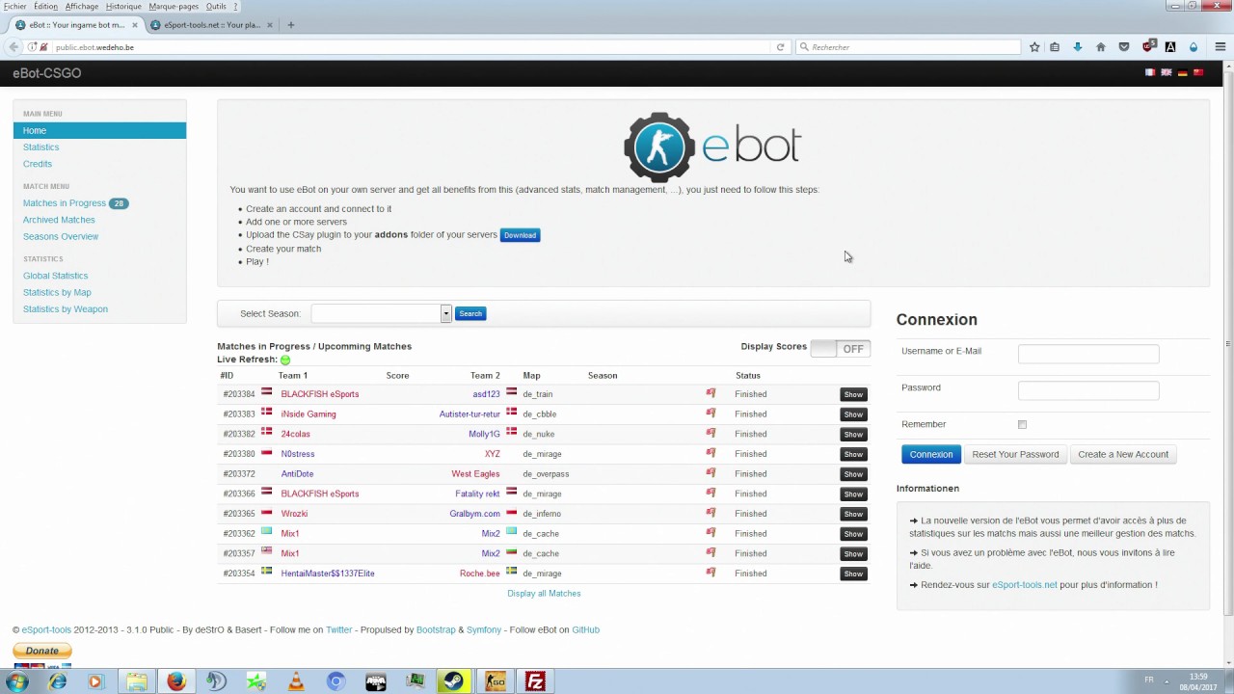Open the Marque-pages menu
The image size is (1234, 694).
pos(174,6)
